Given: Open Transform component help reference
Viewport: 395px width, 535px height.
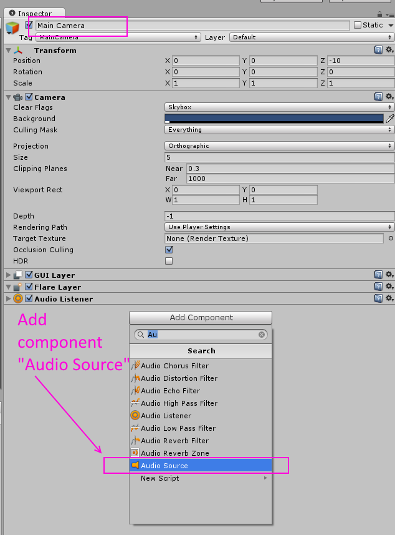Looking at the screenshot, I should [x=378, y=50].
